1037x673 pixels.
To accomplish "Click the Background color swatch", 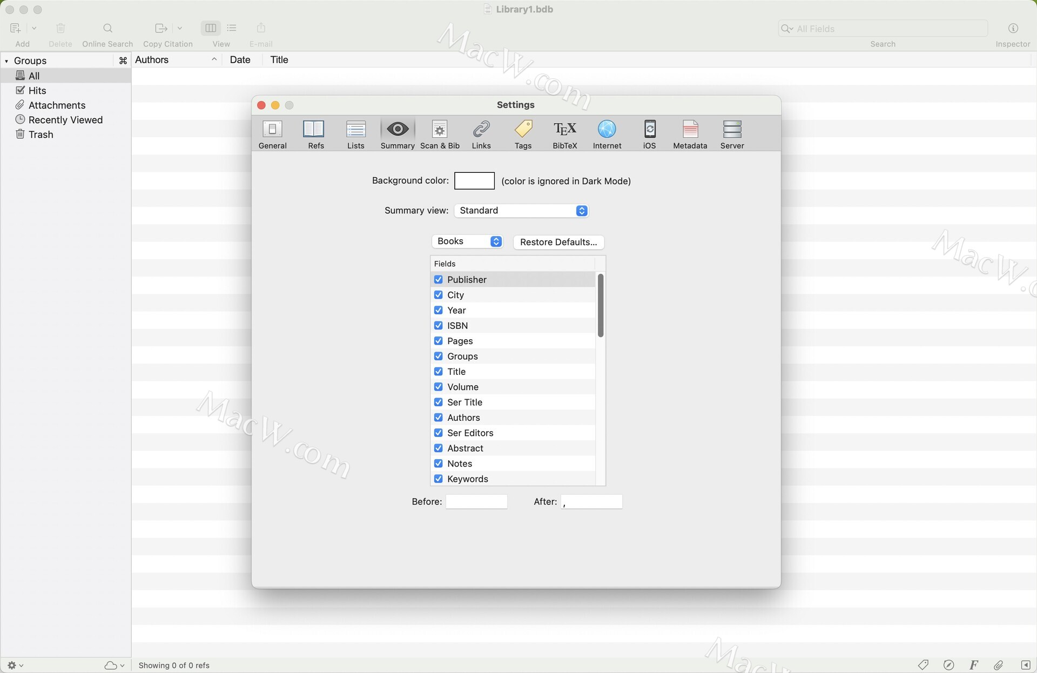I will (474, 181).
